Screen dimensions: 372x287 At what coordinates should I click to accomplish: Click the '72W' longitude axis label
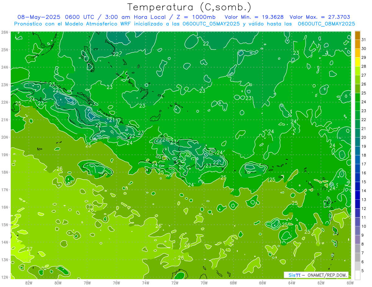(x=175, y=283)
